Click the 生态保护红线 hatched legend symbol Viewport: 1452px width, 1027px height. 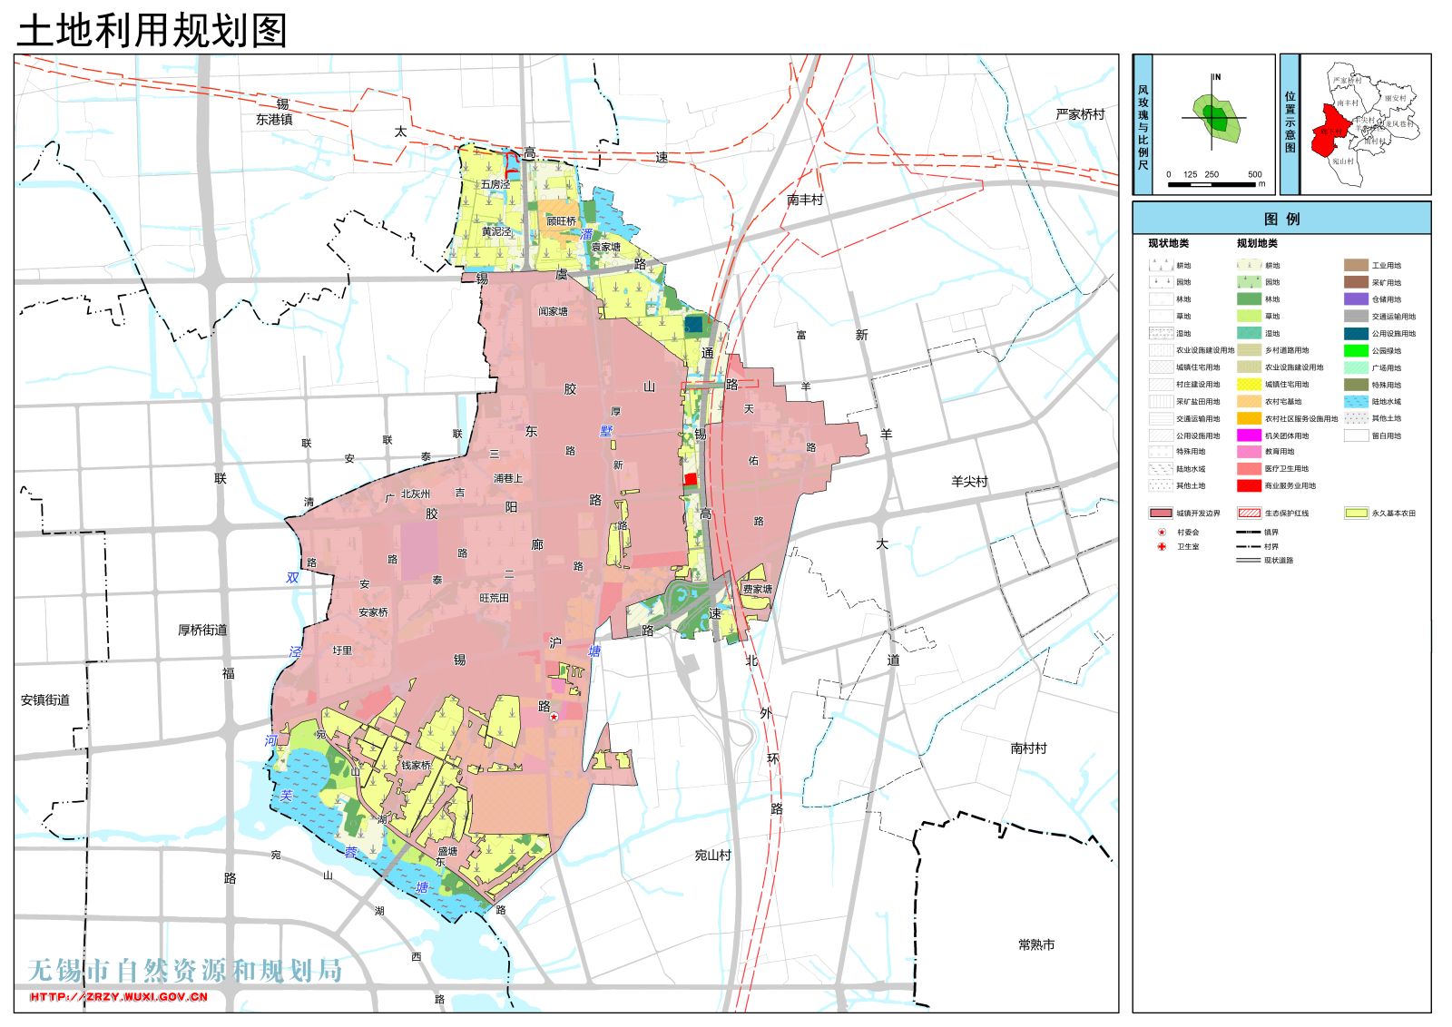tap(1249, 513)
